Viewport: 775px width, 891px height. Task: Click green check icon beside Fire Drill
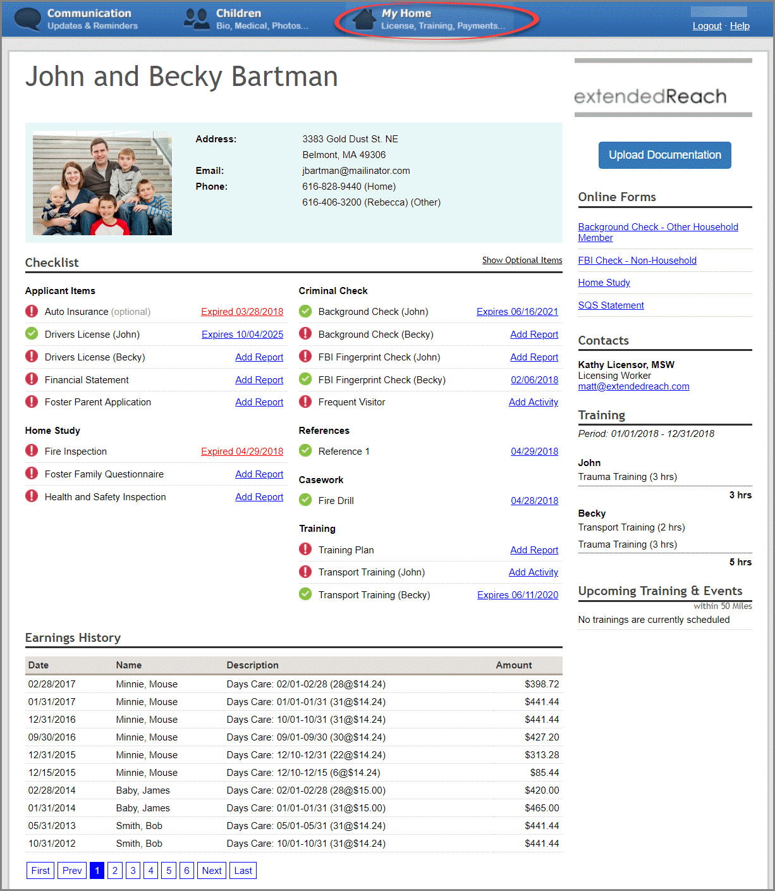coord(305,500)
